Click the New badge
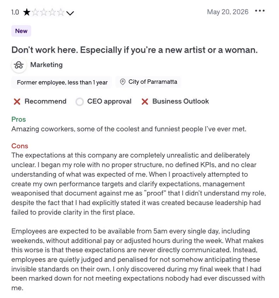 [21, 31]
